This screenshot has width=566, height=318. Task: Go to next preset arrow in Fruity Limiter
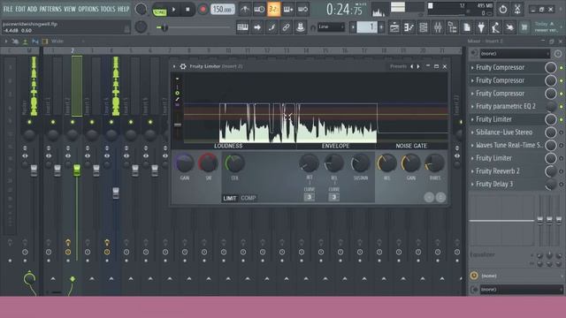pyautogui.click(x=418, y=66)
